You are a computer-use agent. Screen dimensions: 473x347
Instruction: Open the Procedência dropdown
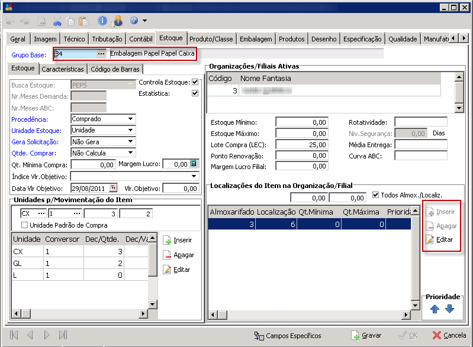pyautogui.click(x=130, y=119)
